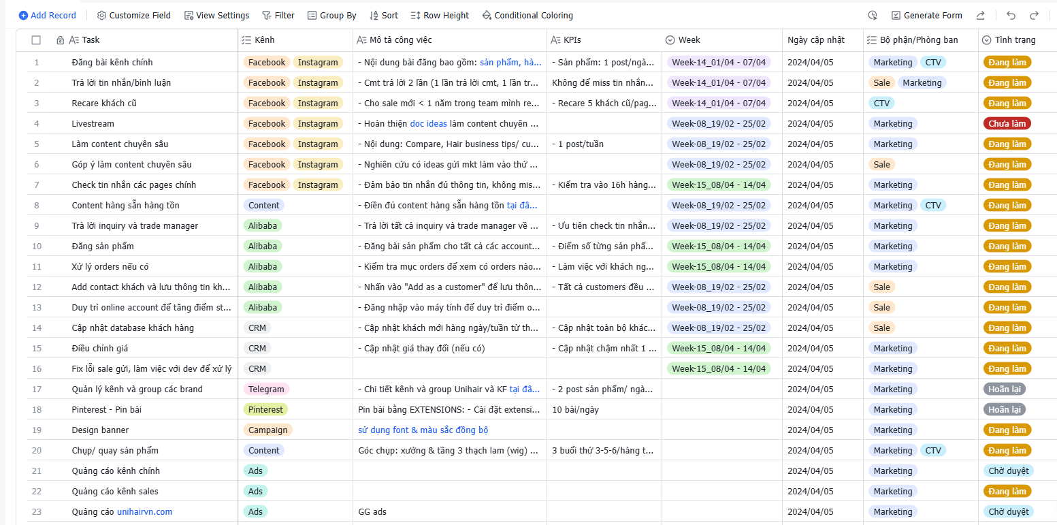Open the Row Height menu

[x=440, y=15]
